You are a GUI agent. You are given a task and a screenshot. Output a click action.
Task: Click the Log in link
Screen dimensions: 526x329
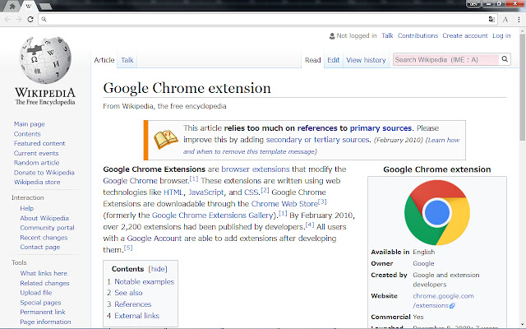[x=501, y=36]
